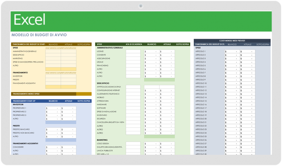Select the 'ARTICOLO 15' row label
Image resolution: width=282 pixels, height=166 pixels.
click(201, 101)
